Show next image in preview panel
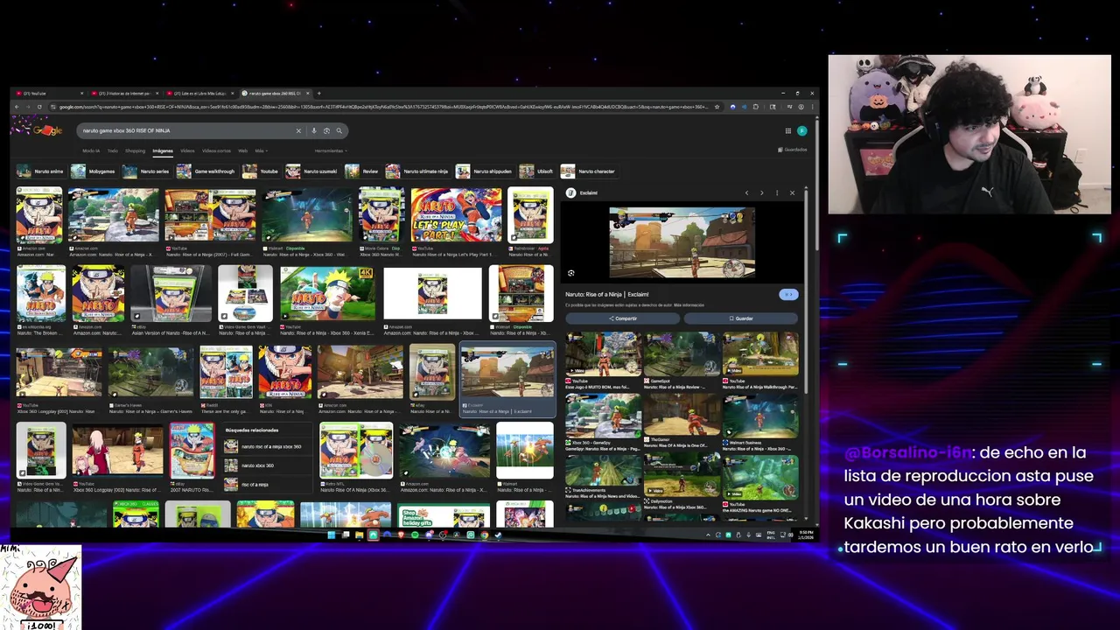This screenshot has height=630, width=1120. click(761, 192)
